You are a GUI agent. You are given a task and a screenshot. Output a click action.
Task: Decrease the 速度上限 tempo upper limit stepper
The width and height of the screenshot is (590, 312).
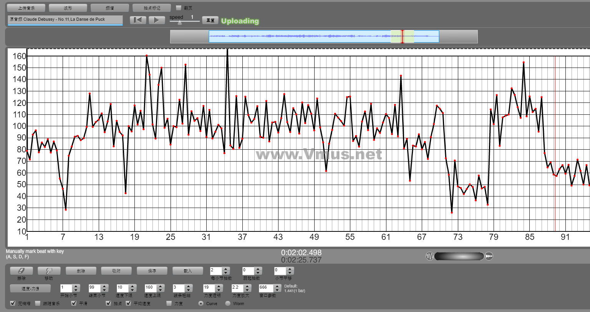[160, 290]
